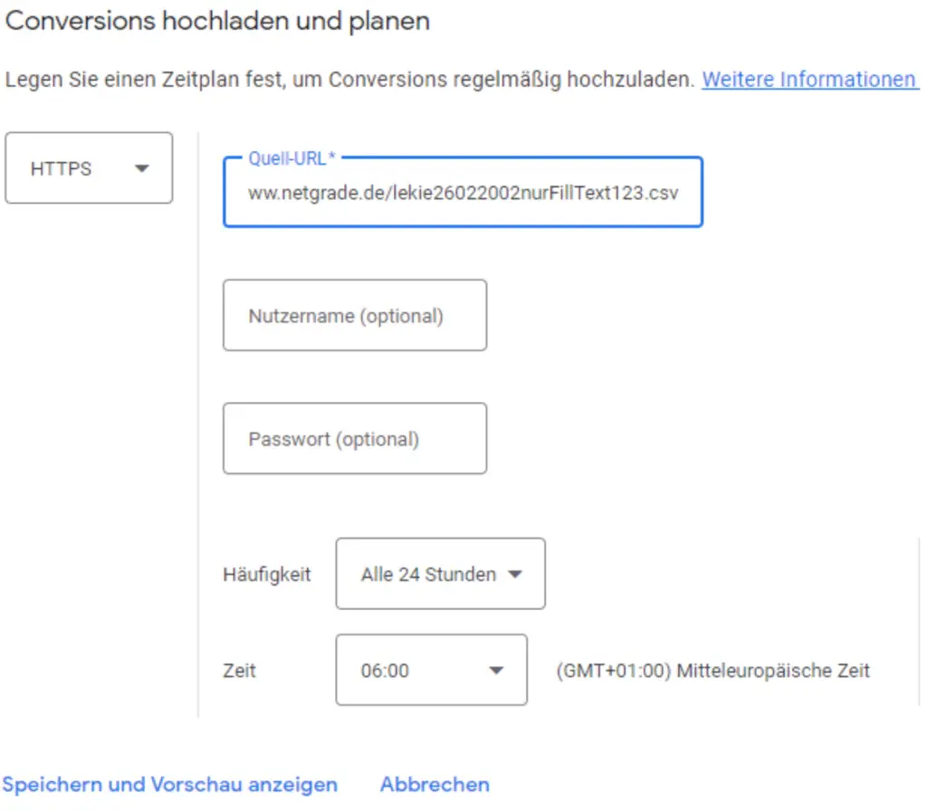Click the arrow icon in the 06:00 box
This screenshot has width=927, height=811.
[x=495, y=671]
